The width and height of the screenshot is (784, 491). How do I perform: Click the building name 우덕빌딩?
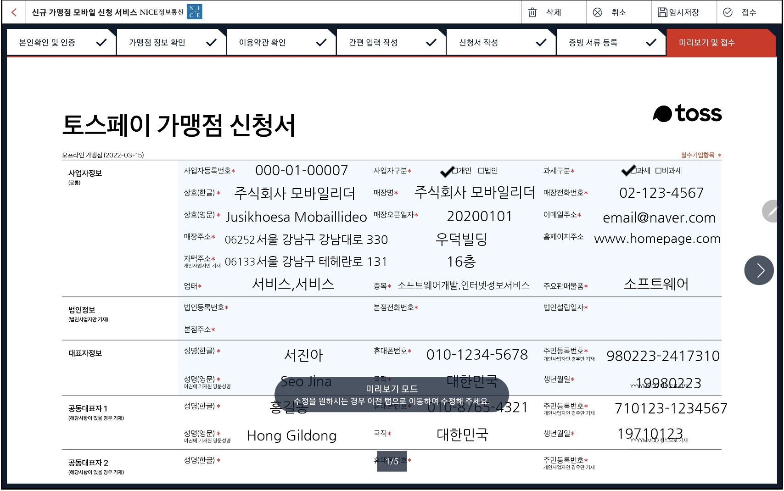(x=461, y=239)
